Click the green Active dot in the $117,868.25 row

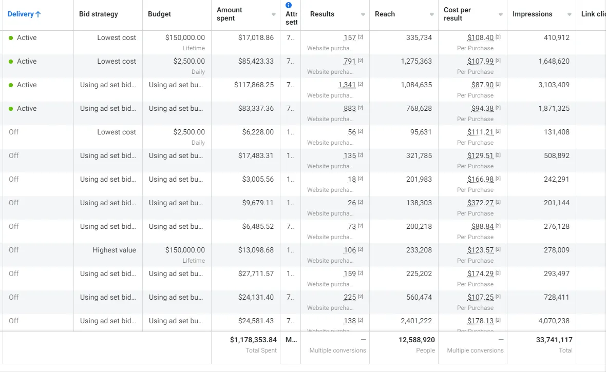pyautogui.click(x=11, y=85)
